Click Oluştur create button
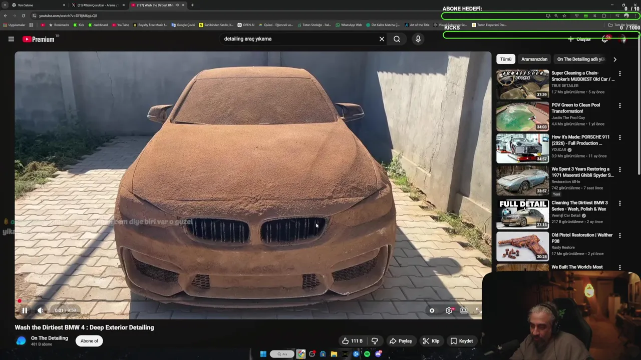 (x=579, y=39)
